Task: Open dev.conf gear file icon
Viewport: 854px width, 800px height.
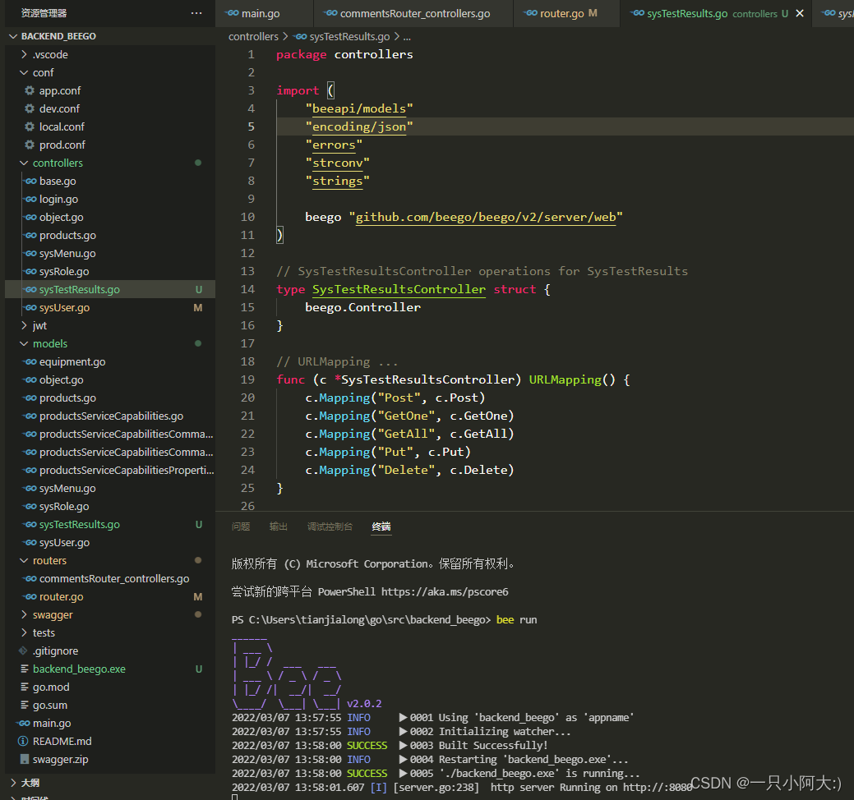Action: [30, 108]
